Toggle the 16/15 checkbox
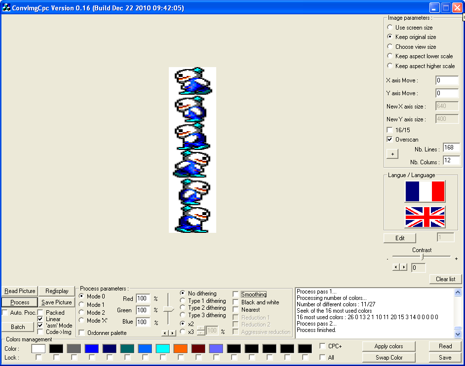 (x=389, y=130)
